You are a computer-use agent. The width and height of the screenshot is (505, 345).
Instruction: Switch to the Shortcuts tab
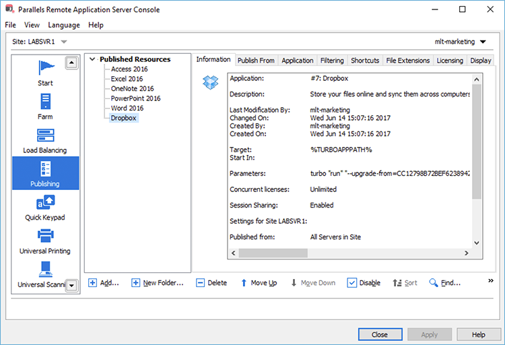pos(365,60)
